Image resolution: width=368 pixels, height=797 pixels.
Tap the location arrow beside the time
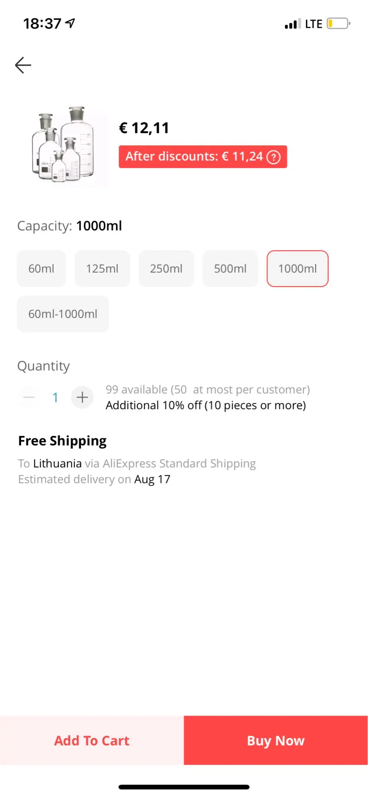pyautogui.click(x=70, y=24)
